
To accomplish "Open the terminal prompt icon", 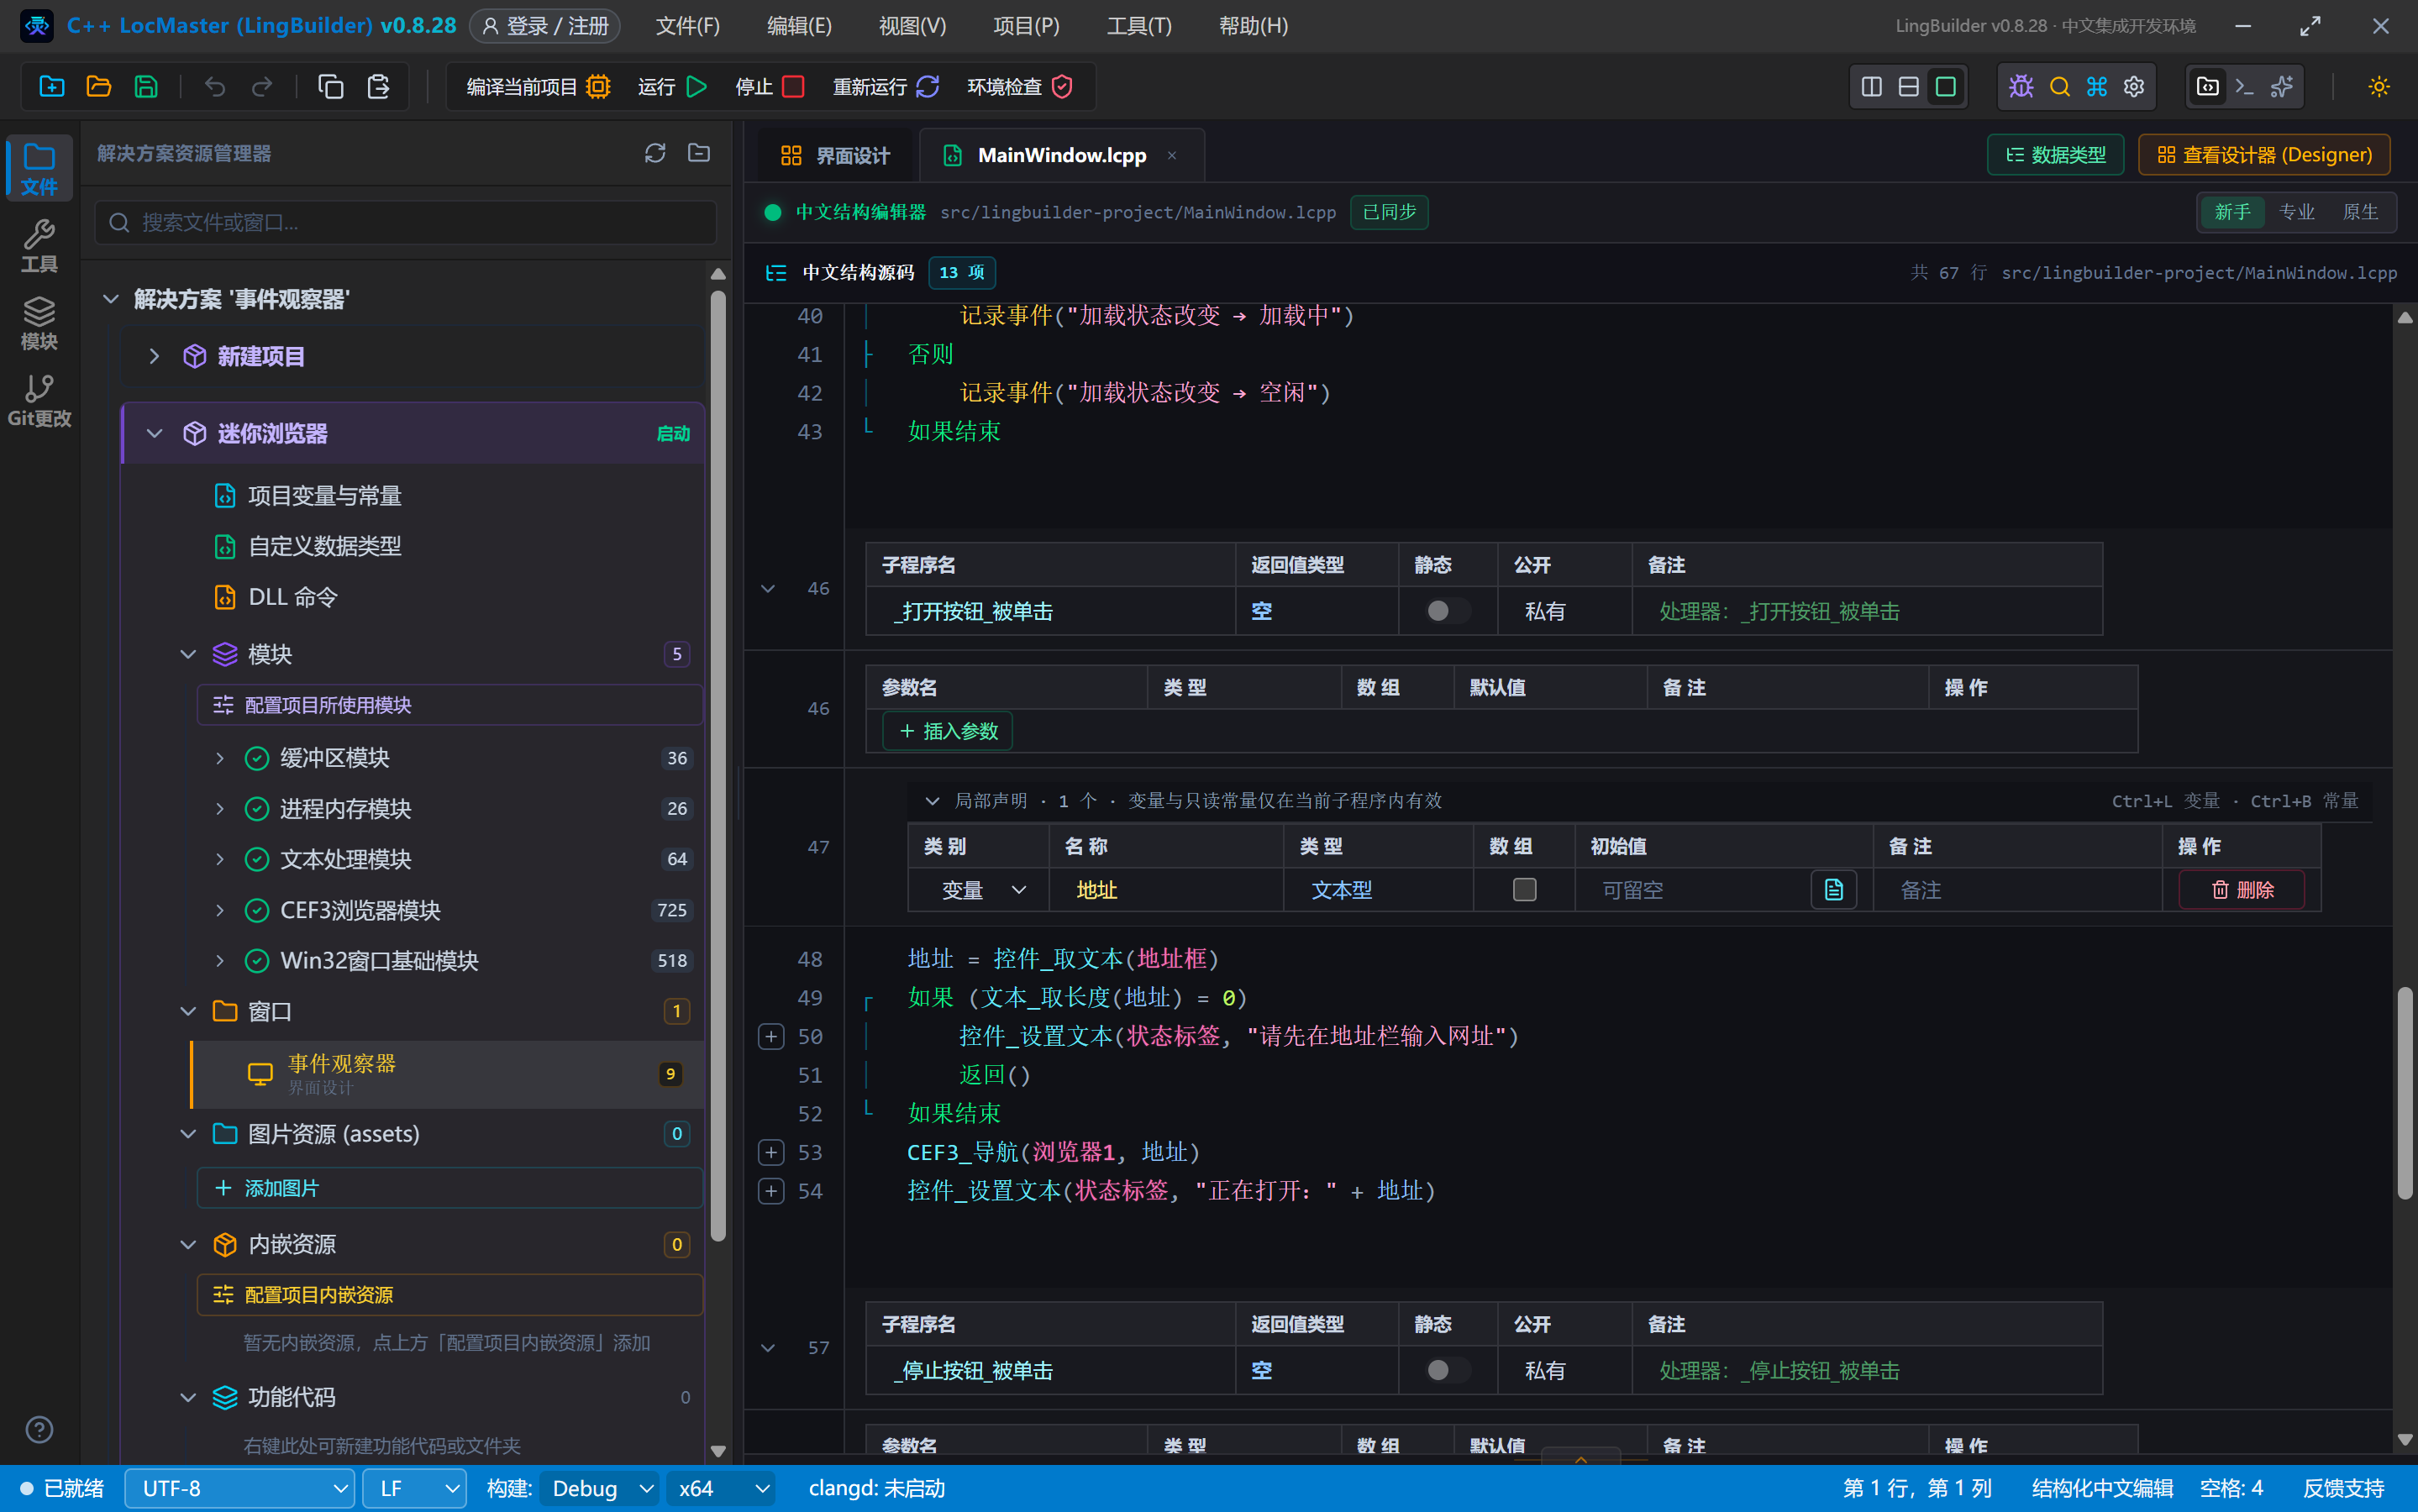I will [x=2244, y=87].
